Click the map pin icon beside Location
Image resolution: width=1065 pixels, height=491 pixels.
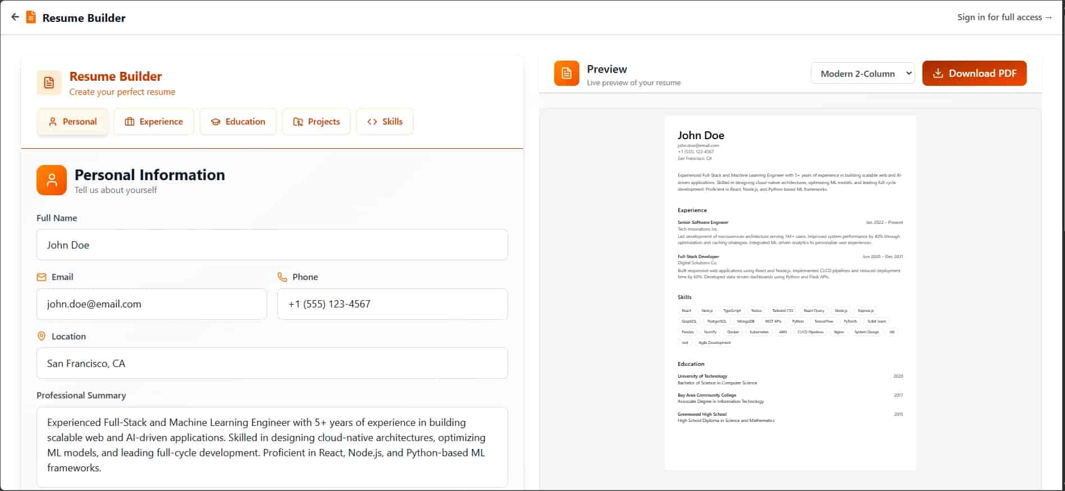42,336
